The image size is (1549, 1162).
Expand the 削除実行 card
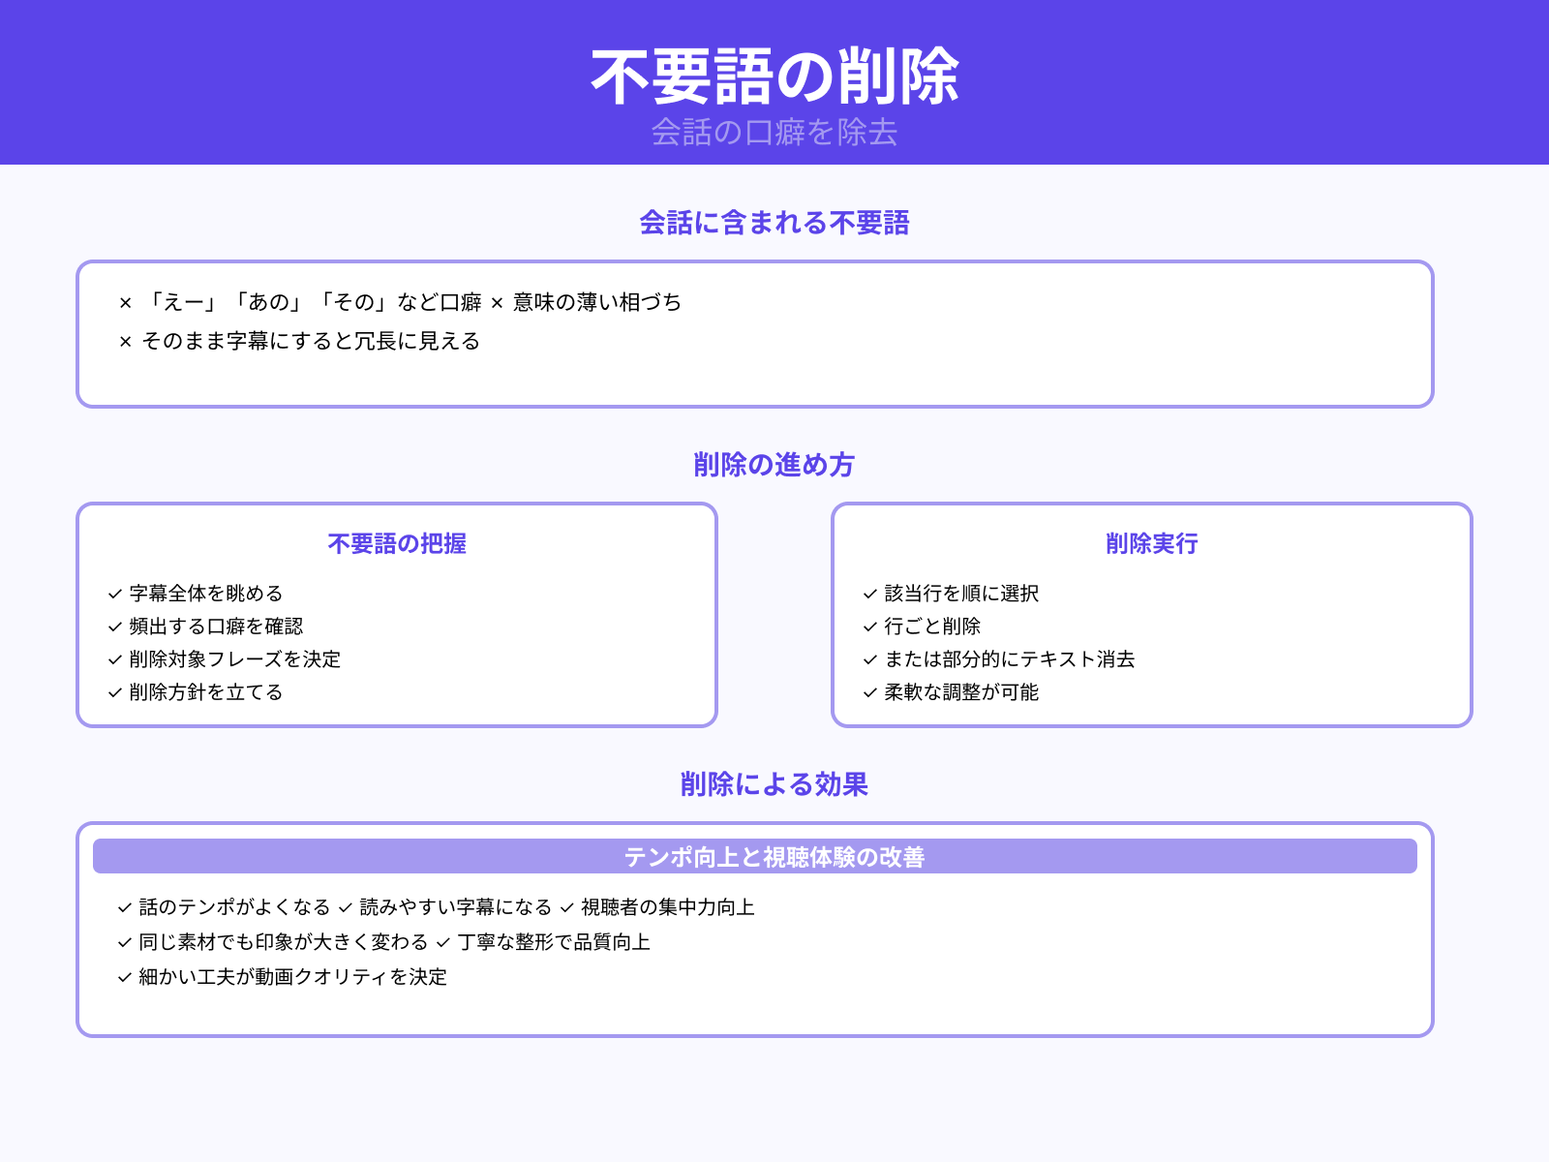point(1150,544)
